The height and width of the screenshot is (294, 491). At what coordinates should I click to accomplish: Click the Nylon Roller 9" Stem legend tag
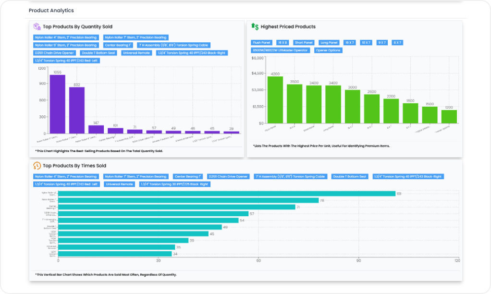(66, 45)
